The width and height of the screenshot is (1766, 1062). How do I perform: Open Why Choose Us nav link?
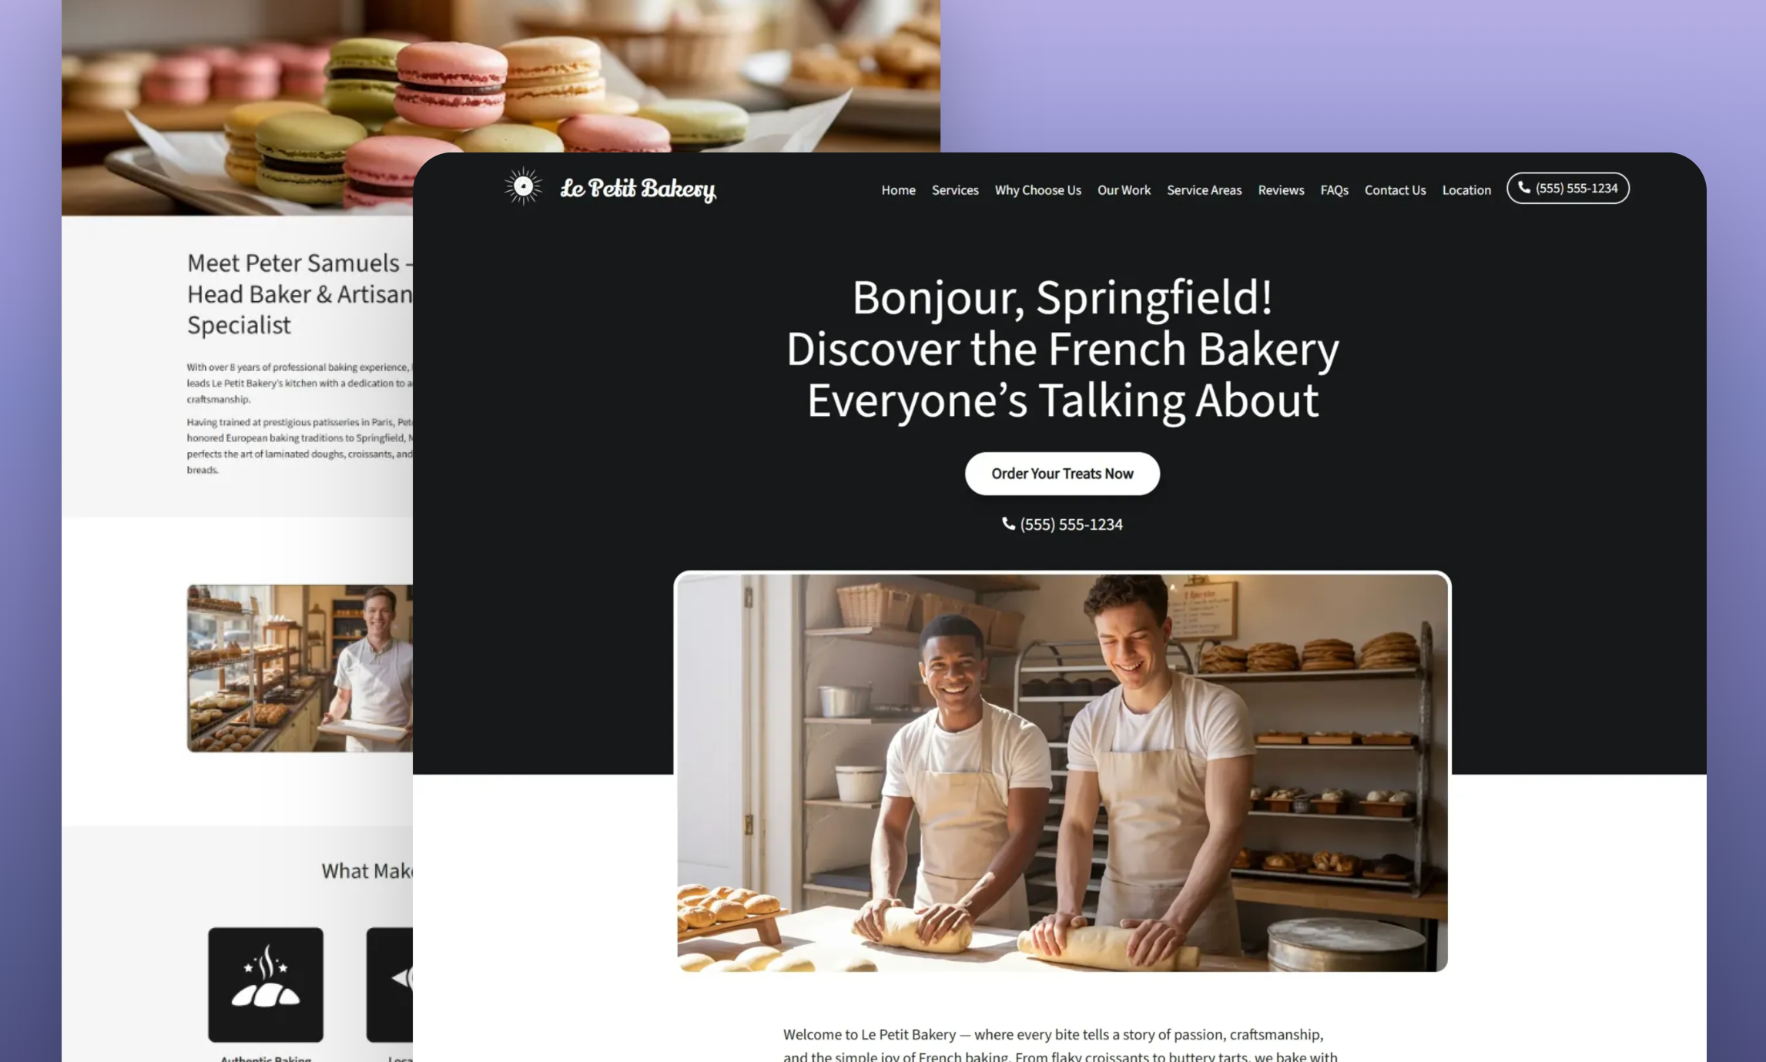tap(1037, 189)
